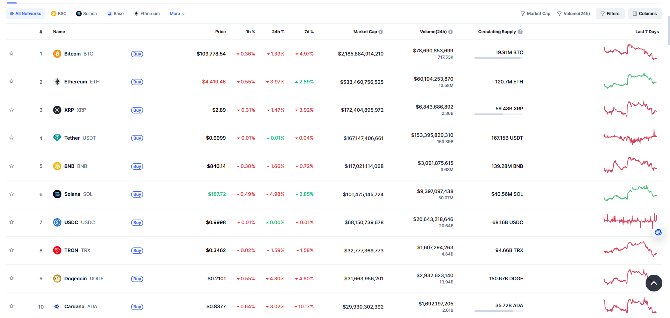Click the Buy button for XRP
This screenshot has width=670, height=318.
click(x=137, y=110)
